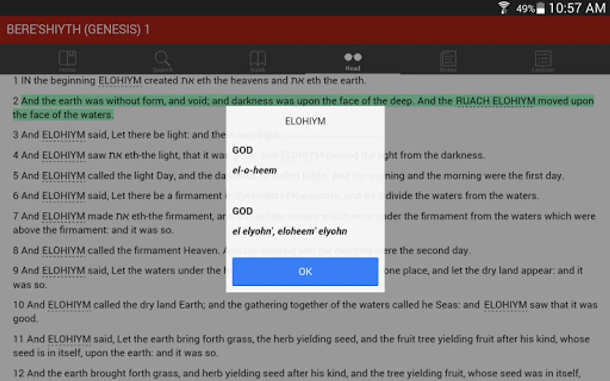
Task: Open the Home tab icon
Action: coord(67,61)
